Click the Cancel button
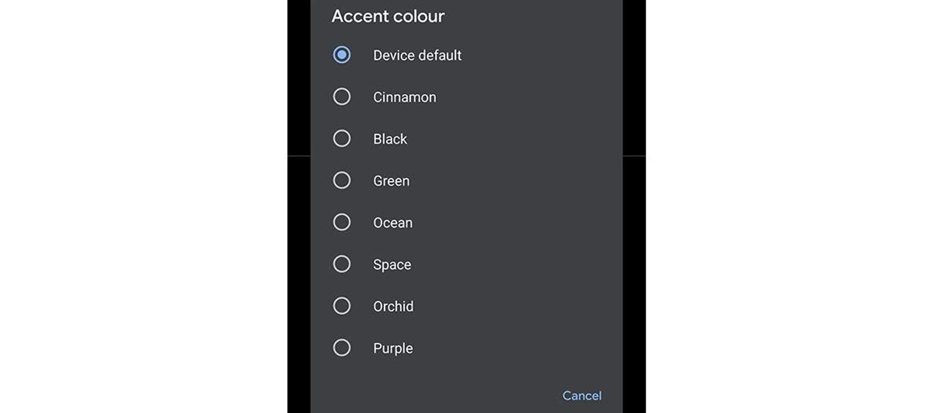Viewport: 935px width, 413px height. pyautogui.click(x=581, y=396)
